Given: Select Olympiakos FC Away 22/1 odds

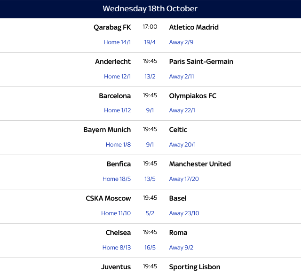Looking at the screenshot, I should 182,110.
